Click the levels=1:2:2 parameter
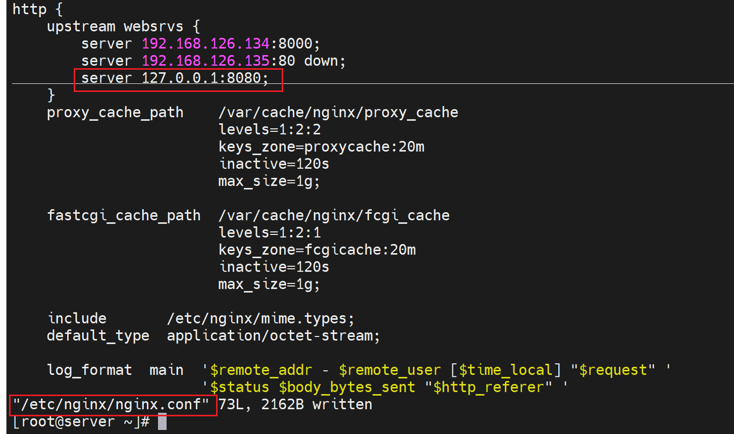Screen dimensions: 734x434 click(x=270, y=129)
